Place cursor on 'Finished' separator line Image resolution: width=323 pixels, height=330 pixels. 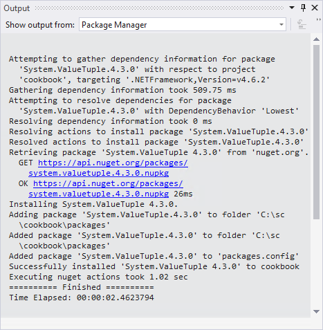[x=82, y=287]
